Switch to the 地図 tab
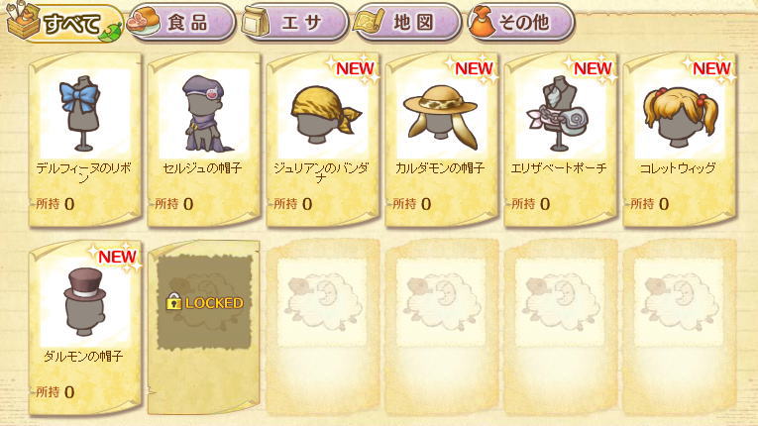 [x=406, y=23]
